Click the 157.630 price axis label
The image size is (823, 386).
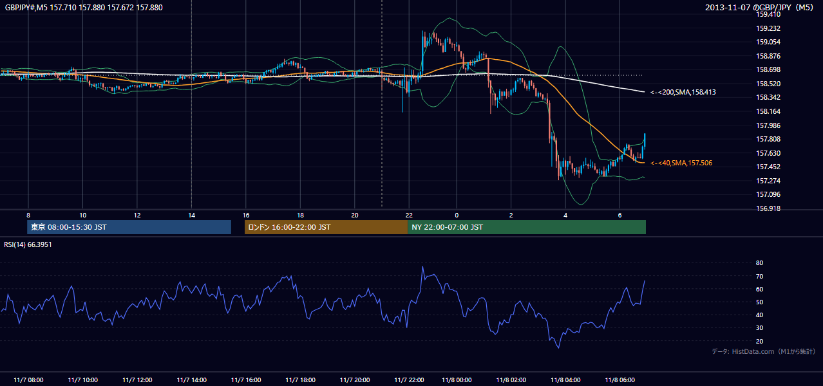(x=768, y=153)
